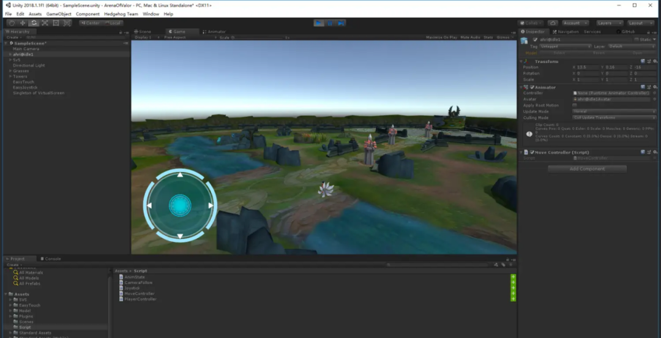Viewport: 661px width, 338px height.
Task: Open the GameObject menu
Action: pos(59,14)
